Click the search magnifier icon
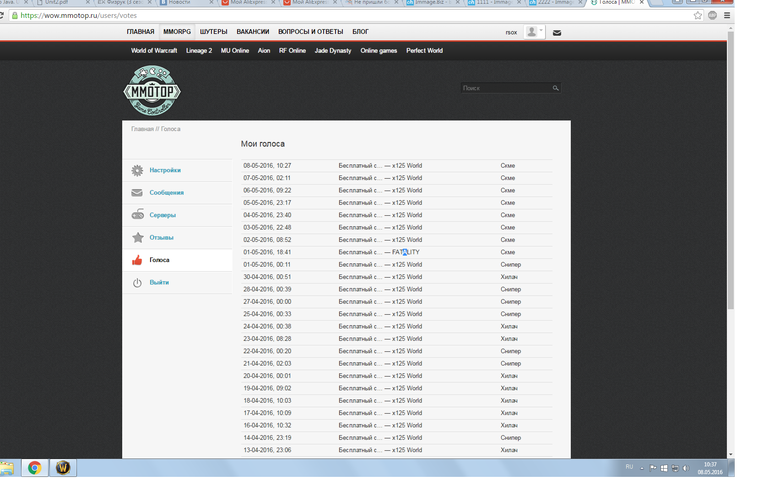769x481 pixels. 556,88
